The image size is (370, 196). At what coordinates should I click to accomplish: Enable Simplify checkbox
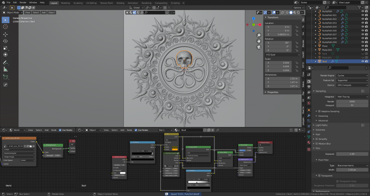click(x=317, y=139)
